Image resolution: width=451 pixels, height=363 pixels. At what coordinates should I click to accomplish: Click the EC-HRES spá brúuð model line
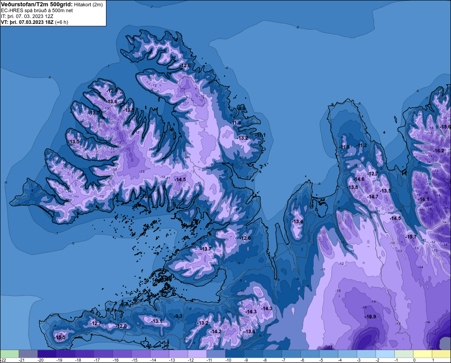click(x=37, y=10)
